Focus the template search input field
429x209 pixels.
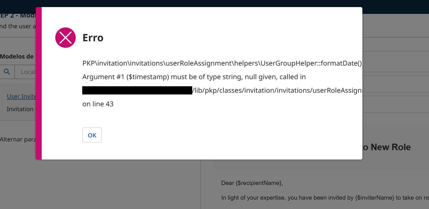27,72
